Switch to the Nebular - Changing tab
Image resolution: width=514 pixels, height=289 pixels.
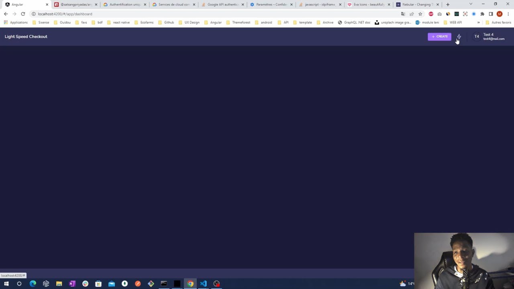[418, 4]
